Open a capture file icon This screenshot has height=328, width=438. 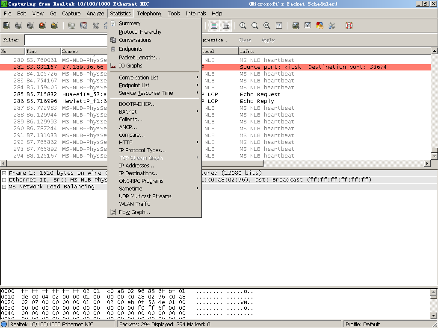pyautogui.click(x=72, y=26)
